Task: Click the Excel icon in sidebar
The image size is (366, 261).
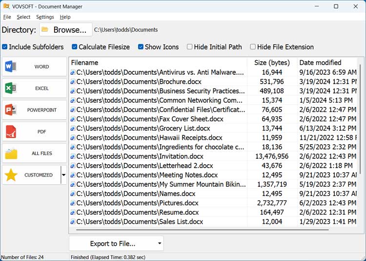Action: pos(11,88)
